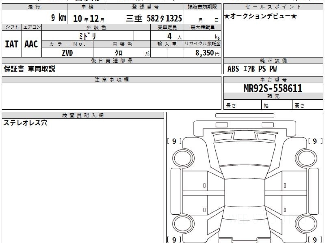Select the shift value "IAT"
This screenshot has width=325, height=243.
(x=12, y=44)
